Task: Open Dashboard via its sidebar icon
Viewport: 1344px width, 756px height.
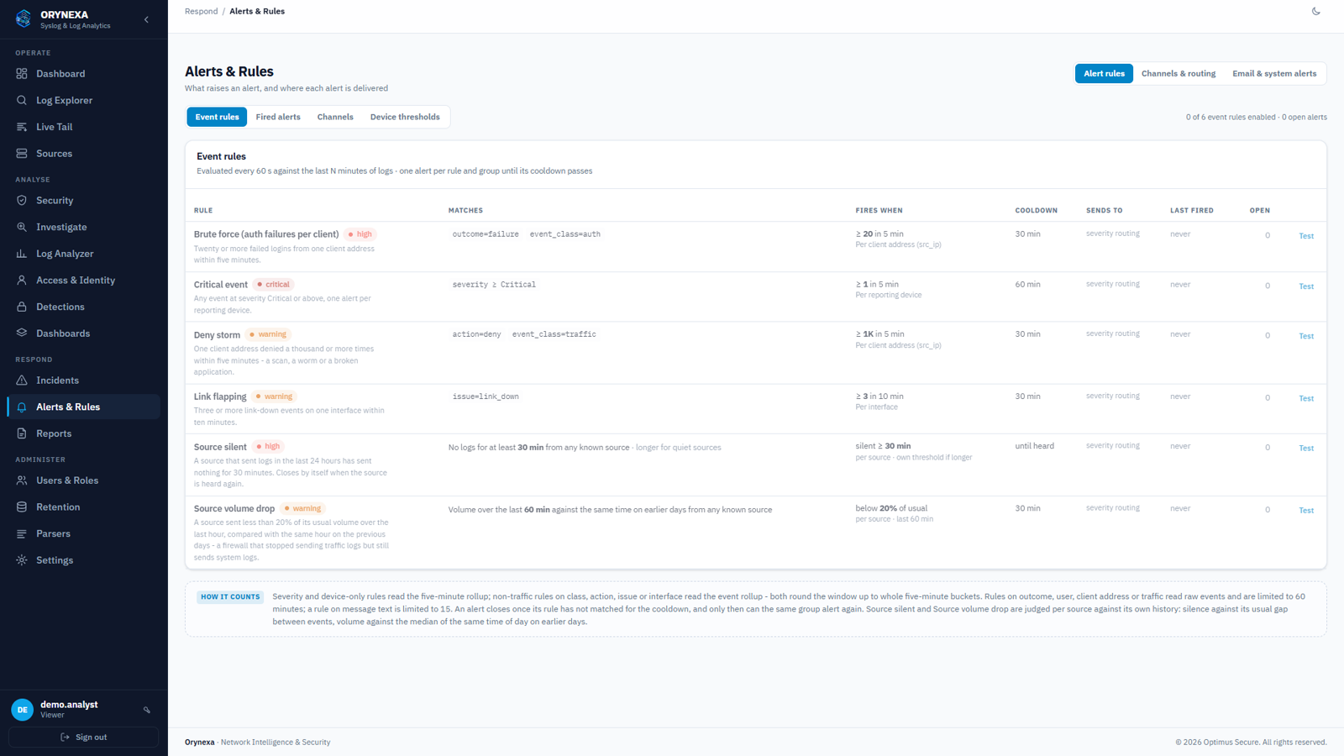Action: tap(22, 74)
